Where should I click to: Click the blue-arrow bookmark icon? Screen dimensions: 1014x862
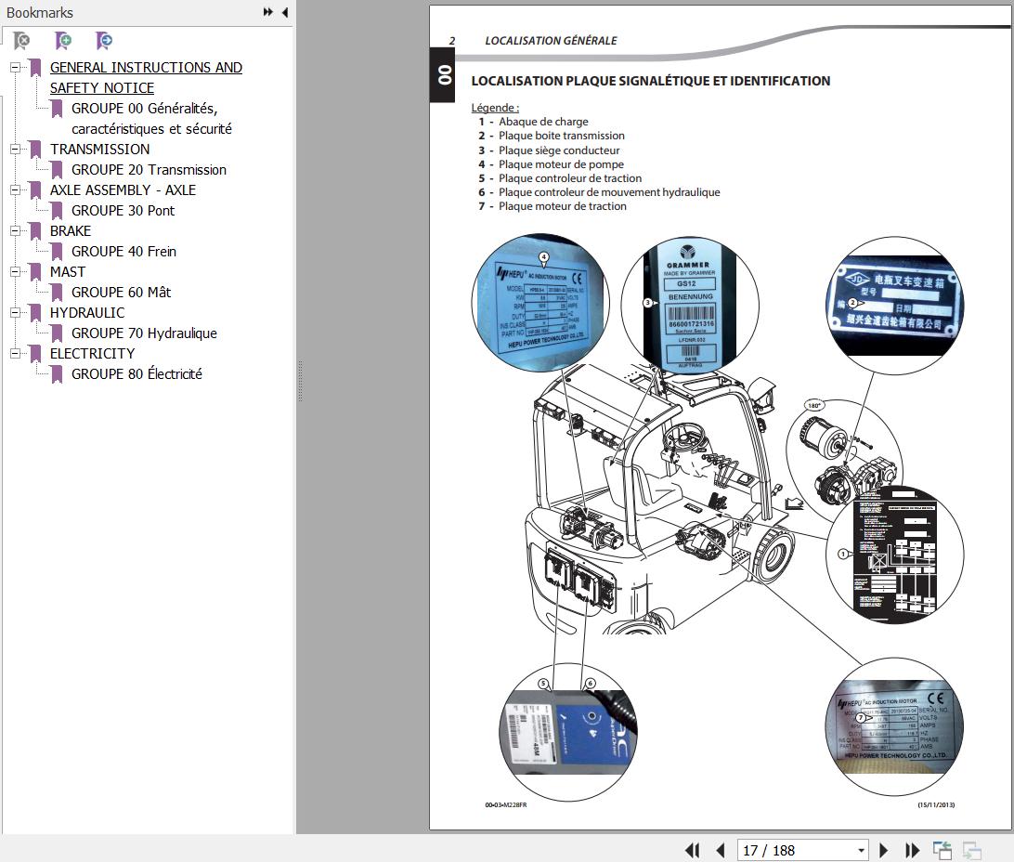coord(104,41)
